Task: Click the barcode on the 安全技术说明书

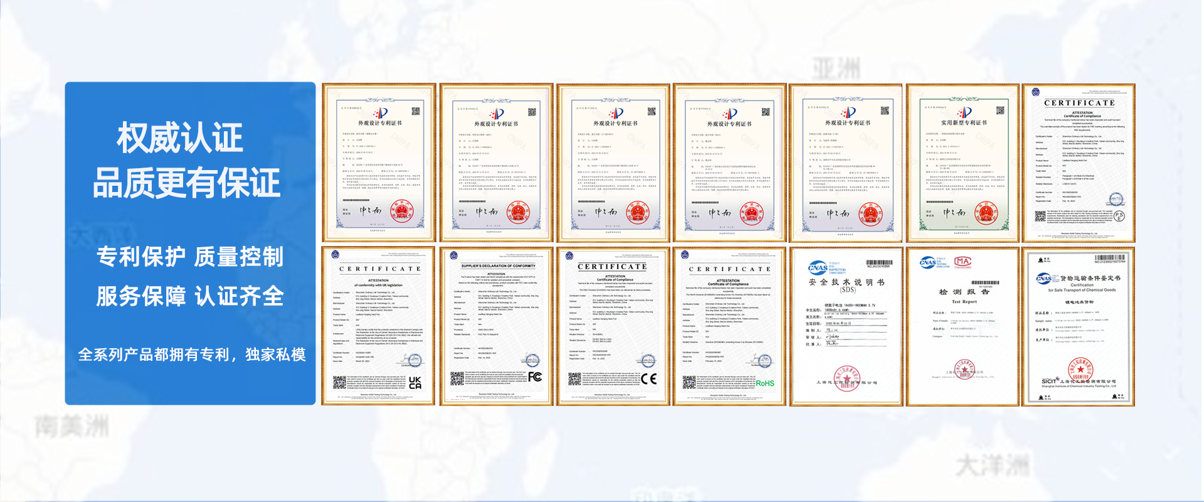Action: pos(879,262)
